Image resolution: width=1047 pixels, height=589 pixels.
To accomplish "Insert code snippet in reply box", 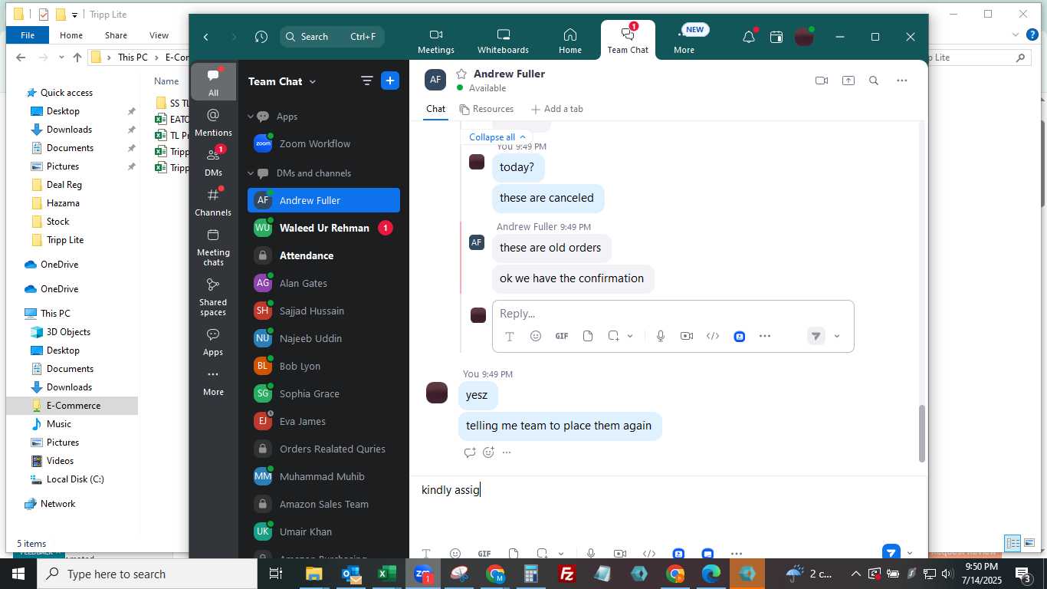I will coord(713,336).
